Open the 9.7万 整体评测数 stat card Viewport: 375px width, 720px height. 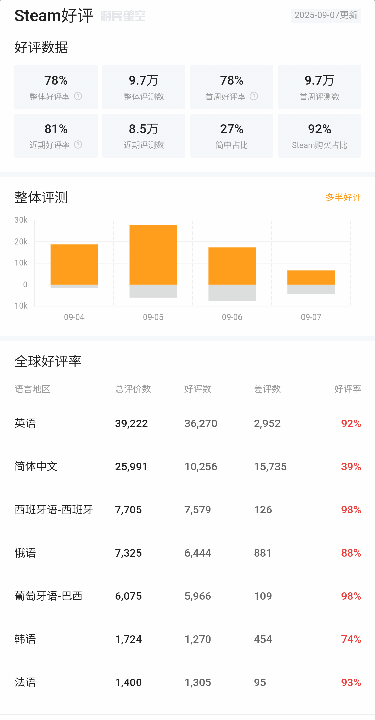coord(144,87)
